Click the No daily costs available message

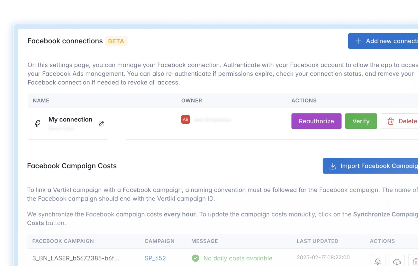click(238, 258)
